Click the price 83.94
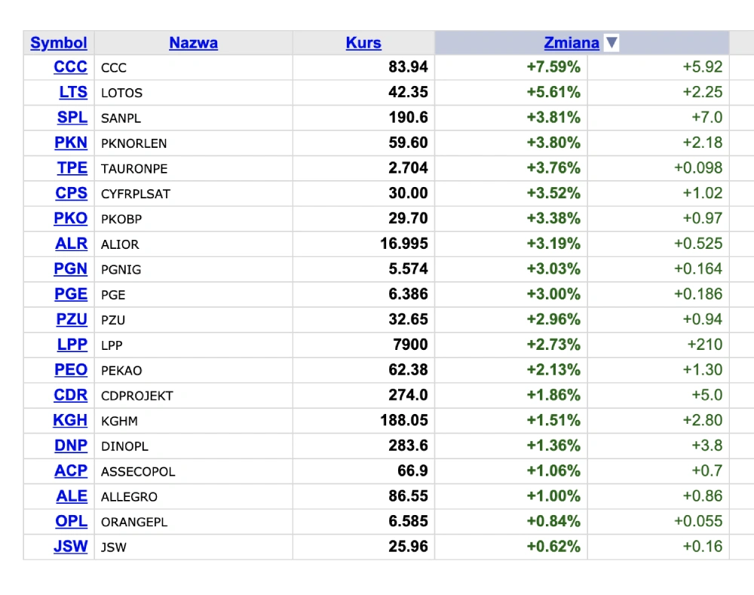754x595 pixels. pos(408,67)
